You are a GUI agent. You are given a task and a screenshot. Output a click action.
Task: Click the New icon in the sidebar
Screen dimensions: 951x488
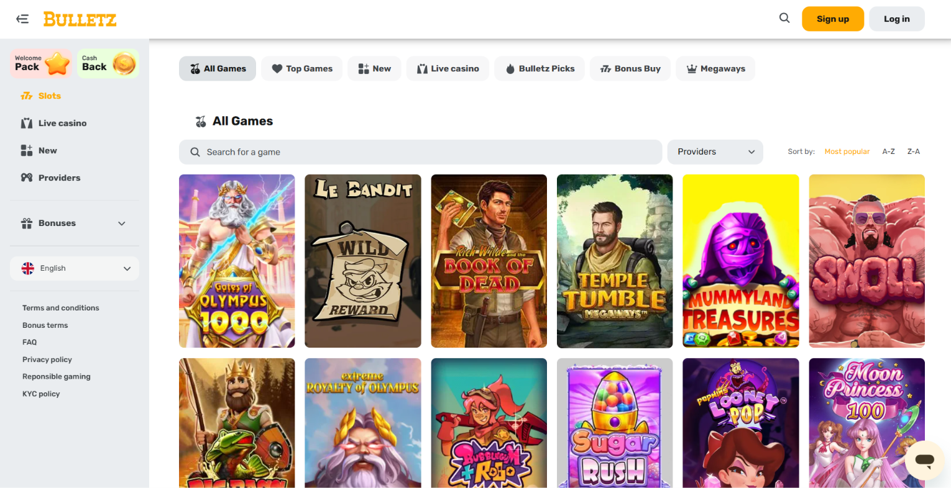coord(27,150)
